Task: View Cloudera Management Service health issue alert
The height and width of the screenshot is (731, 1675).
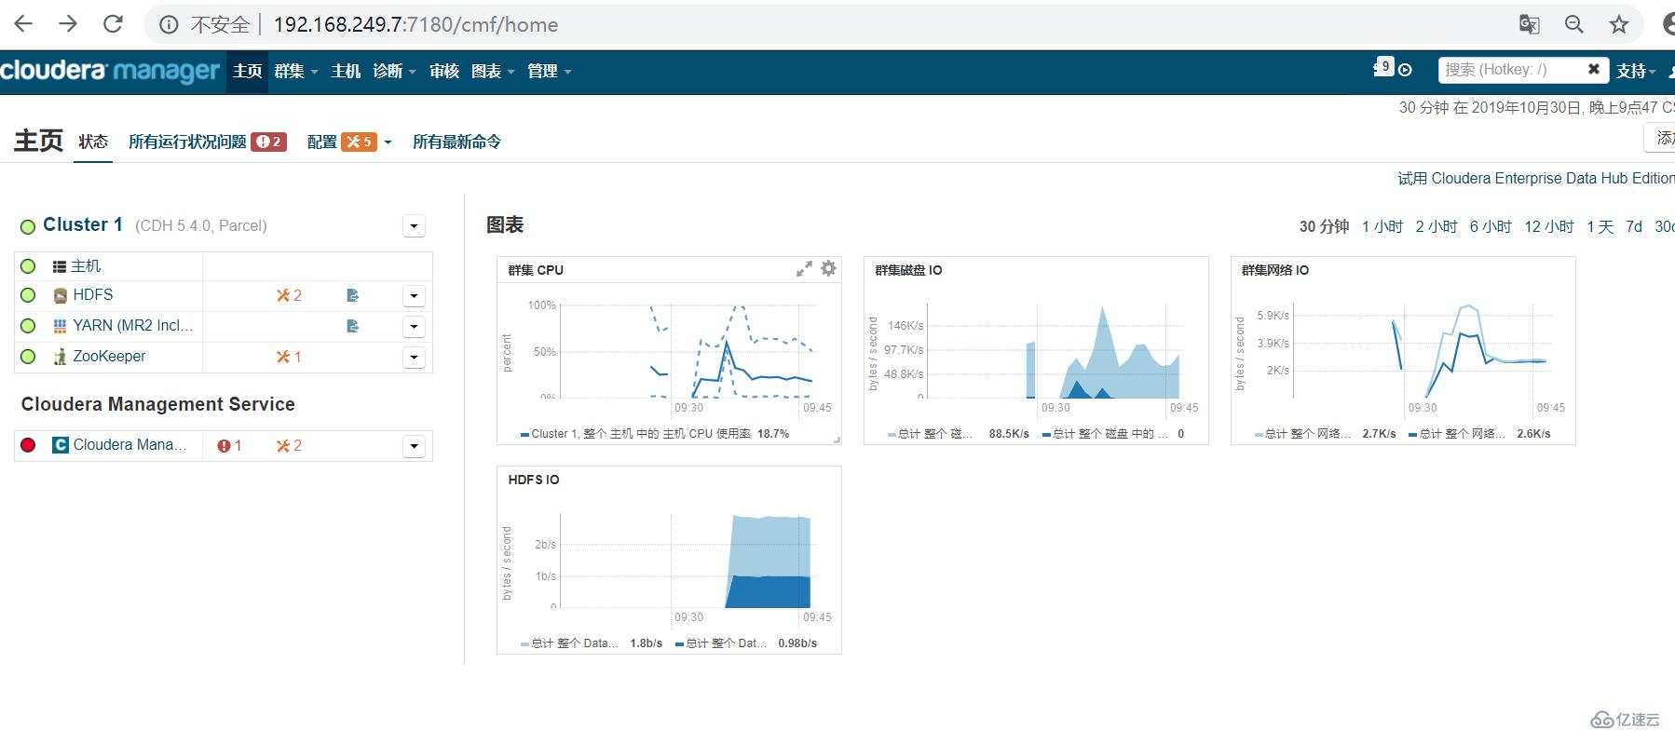Action: coord(229,446)
